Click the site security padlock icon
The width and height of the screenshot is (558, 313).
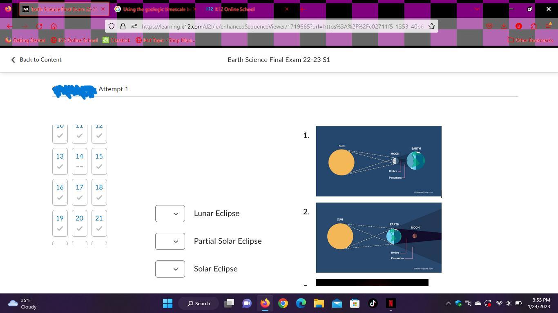tap(123, 26)
